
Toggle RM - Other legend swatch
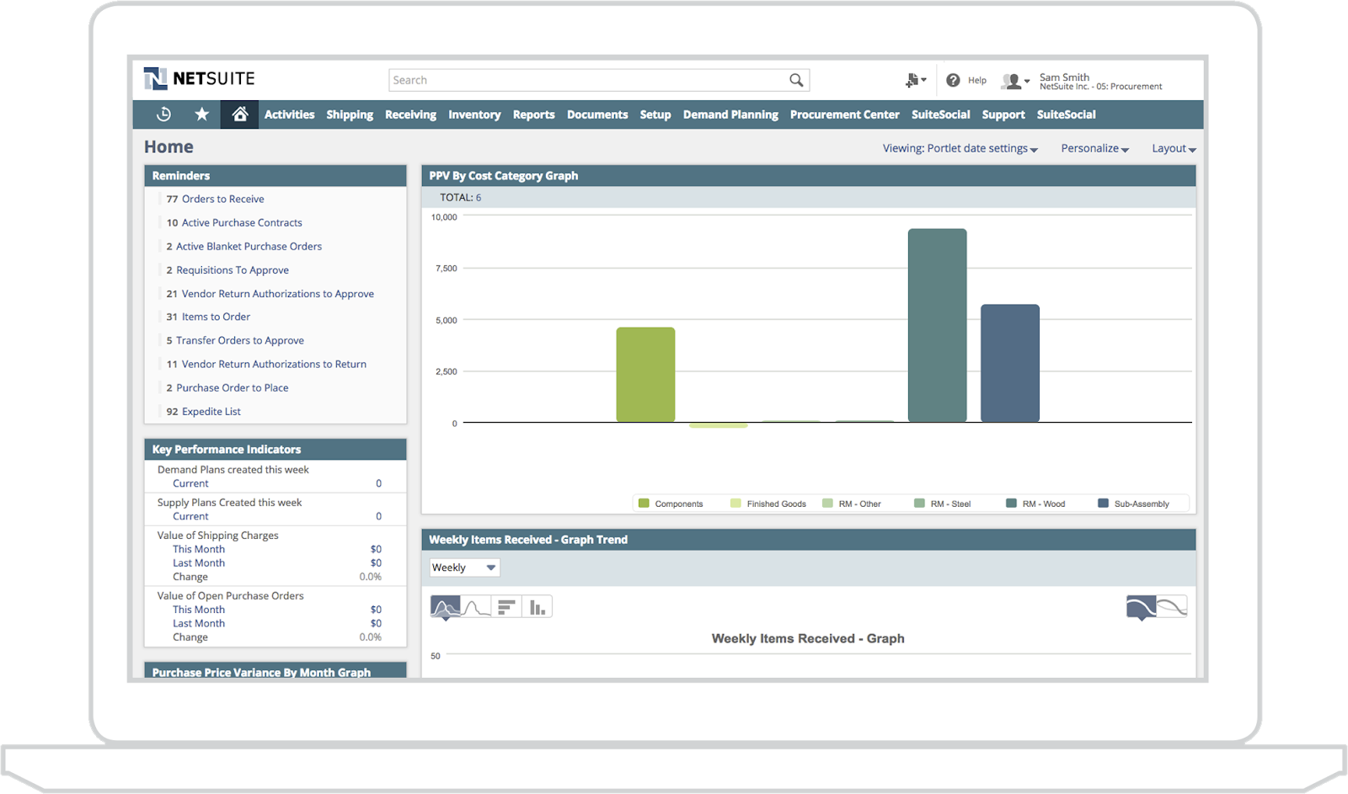pos(827,504)
